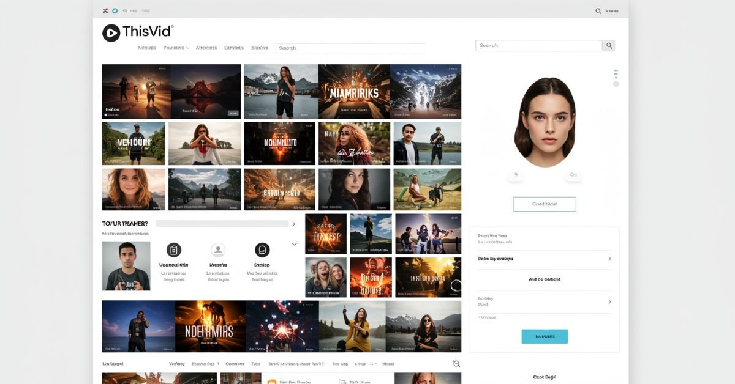Click the solid blue button in the right card
This screenshot has width=735, height=384.
click(x=544, y=336)
